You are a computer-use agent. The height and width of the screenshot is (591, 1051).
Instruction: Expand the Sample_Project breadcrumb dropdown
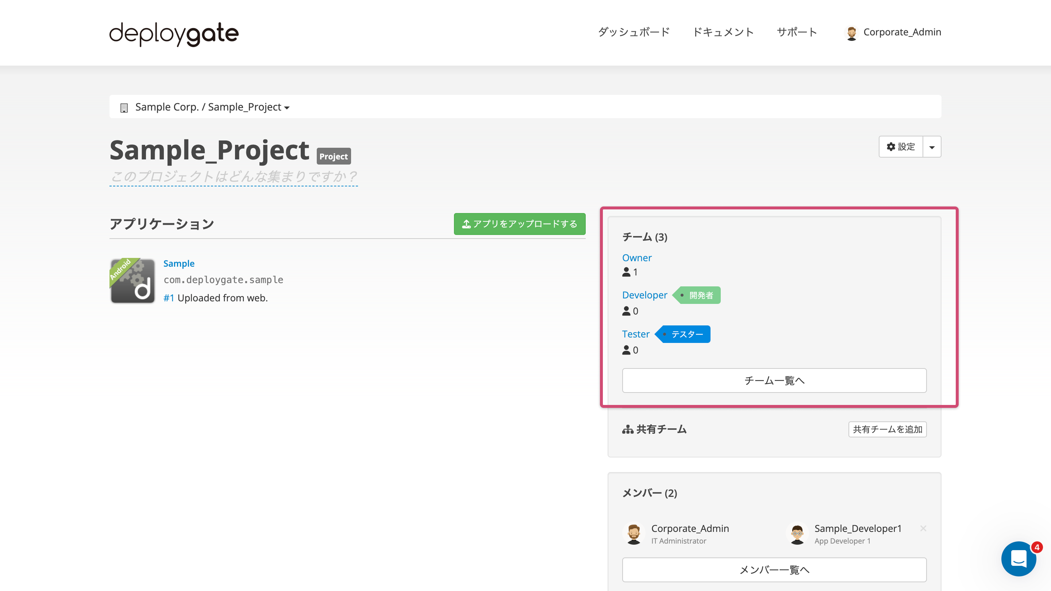pyautogui.click(x=287, y=108)
